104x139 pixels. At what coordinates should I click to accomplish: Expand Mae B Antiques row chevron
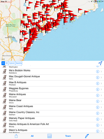[101, 83]
